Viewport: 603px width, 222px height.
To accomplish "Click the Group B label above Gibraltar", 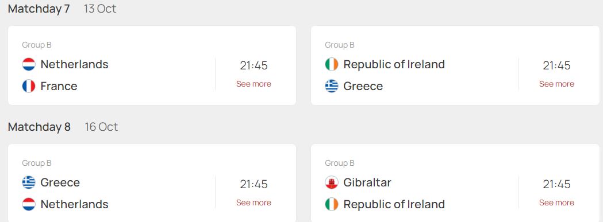I will 340,163.
